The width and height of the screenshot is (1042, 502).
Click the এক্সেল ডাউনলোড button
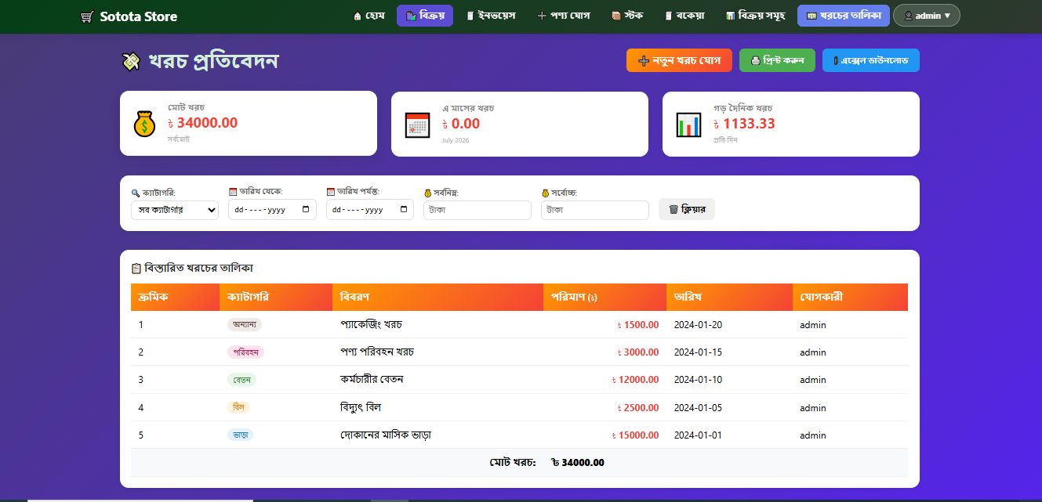tap(871, 60)
